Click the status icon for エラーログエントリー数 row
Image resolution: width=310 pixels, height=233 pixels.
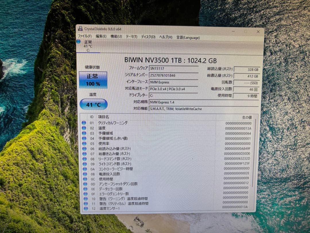point(86,194)
